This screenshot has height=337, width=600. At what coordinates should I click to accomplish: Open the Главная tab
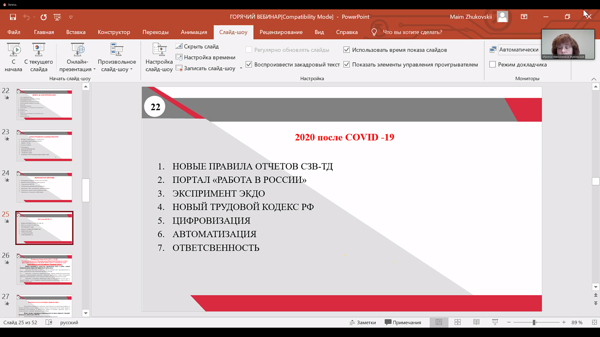pyautogui.click(x=44, y=32)
